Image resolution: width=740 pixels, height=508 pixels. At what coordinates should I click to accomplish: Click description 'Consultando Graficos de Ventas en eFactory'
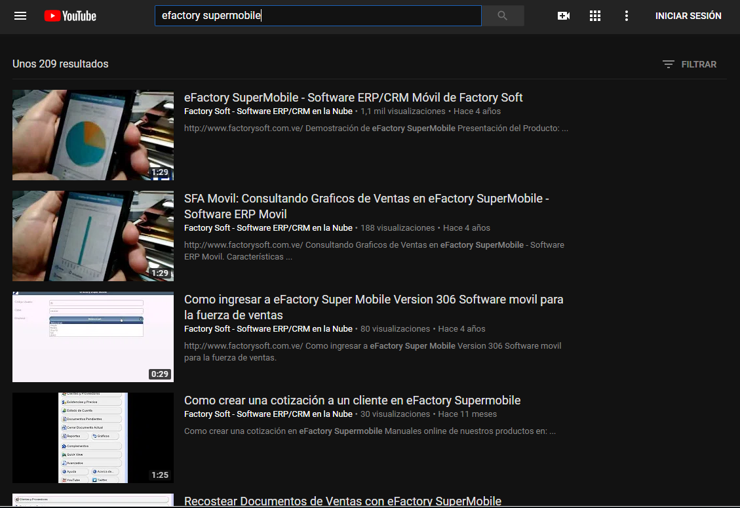click(x=374, y=250)
